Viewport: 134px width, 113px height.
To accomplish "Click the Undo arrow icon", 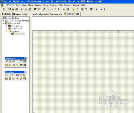I will click(x=97, y=9).
